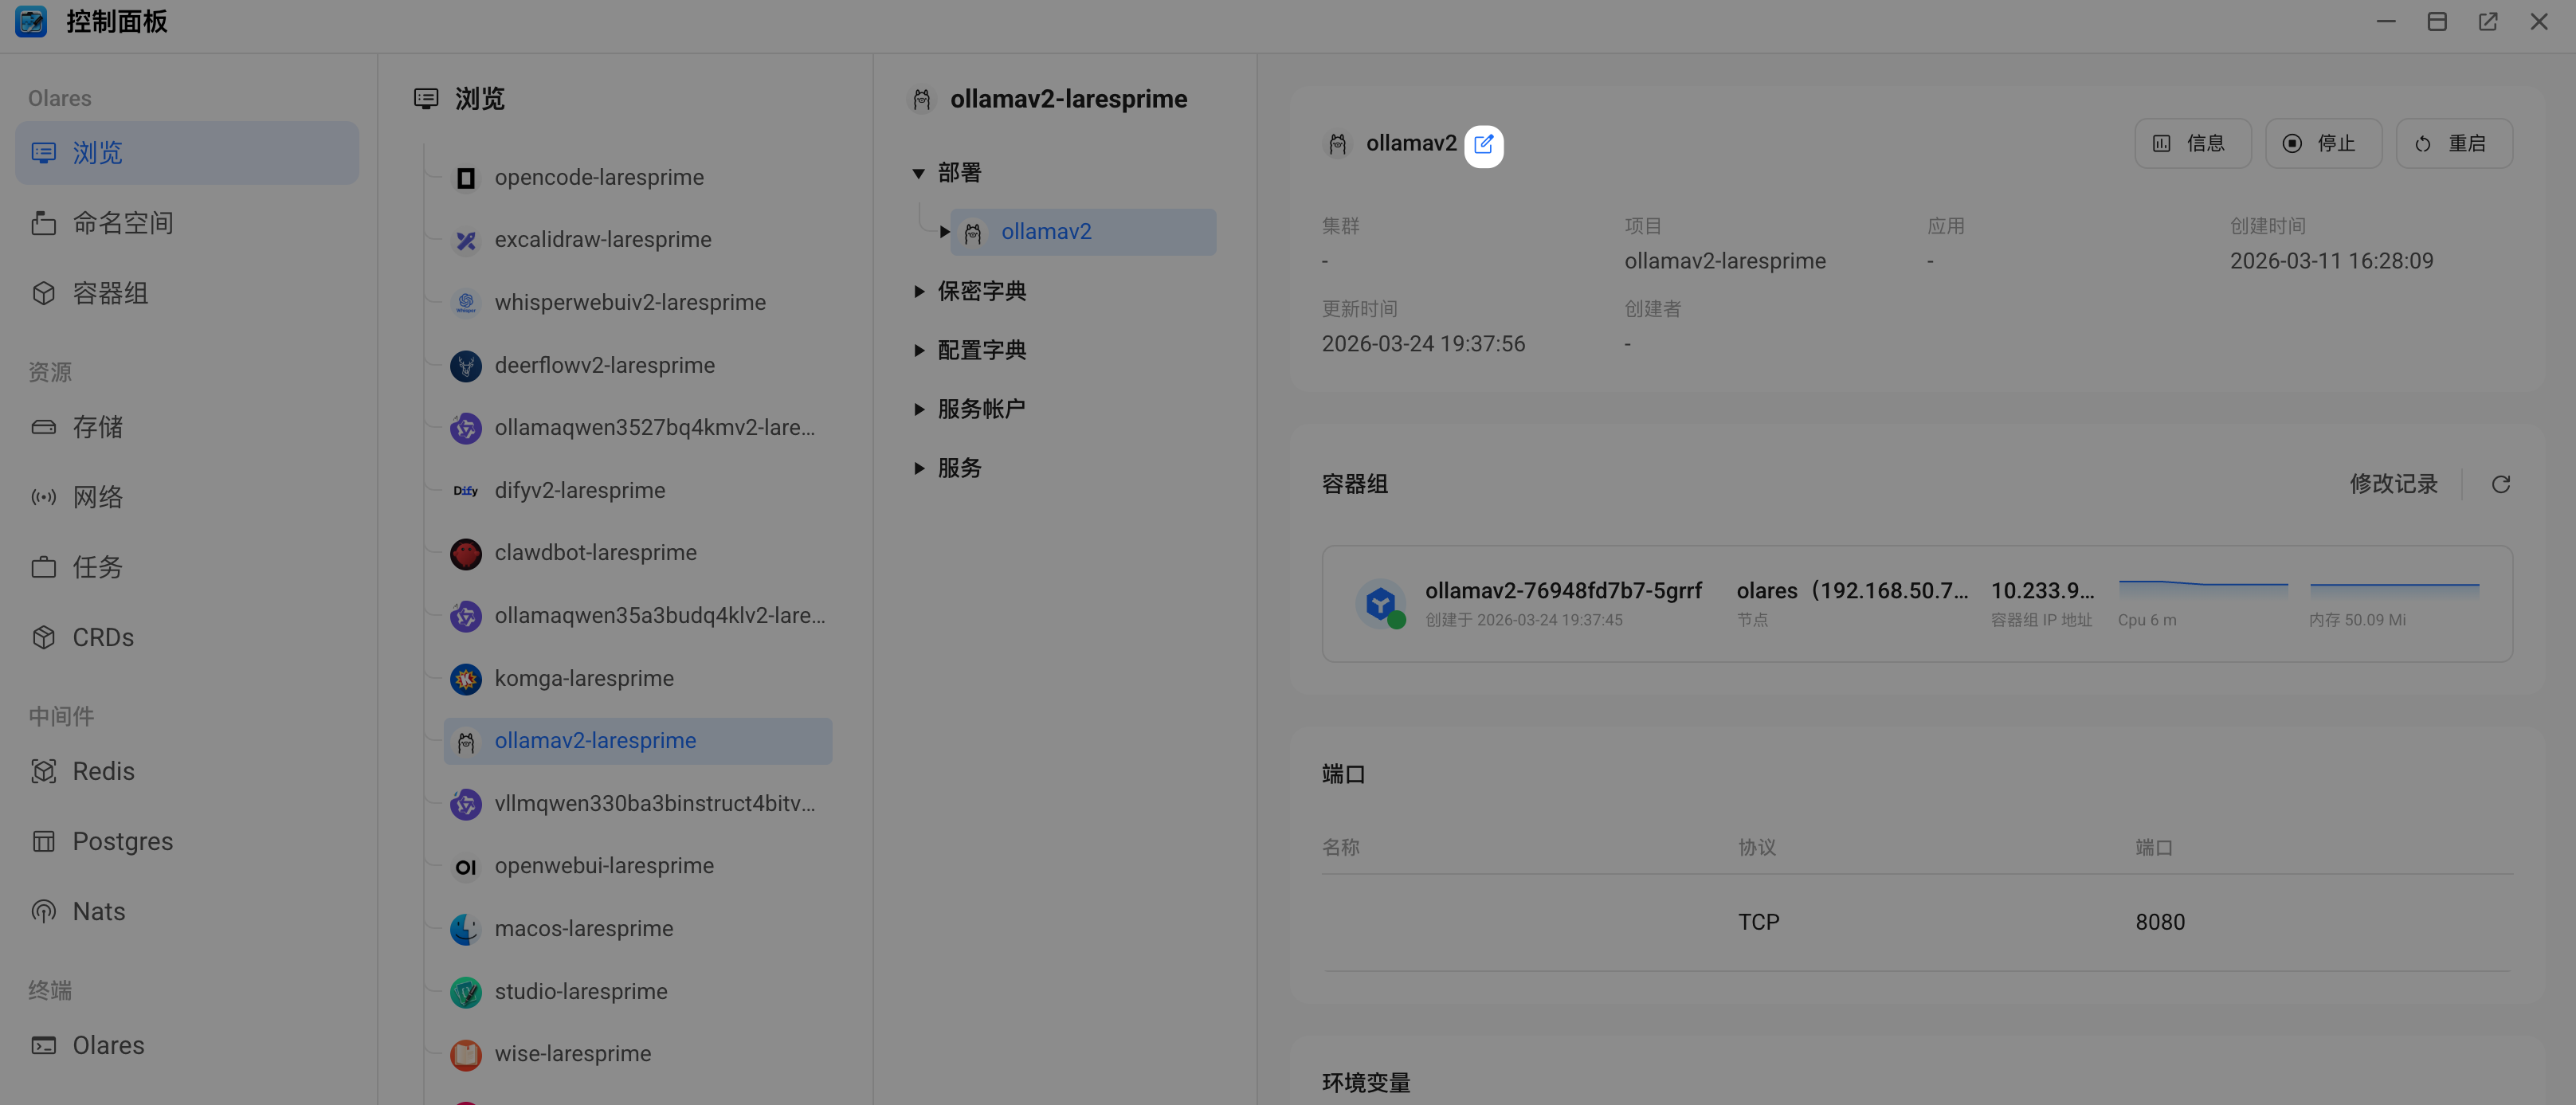Open the 容器组 sidebar item
Screen dimensions: 2576x1105
110,293
